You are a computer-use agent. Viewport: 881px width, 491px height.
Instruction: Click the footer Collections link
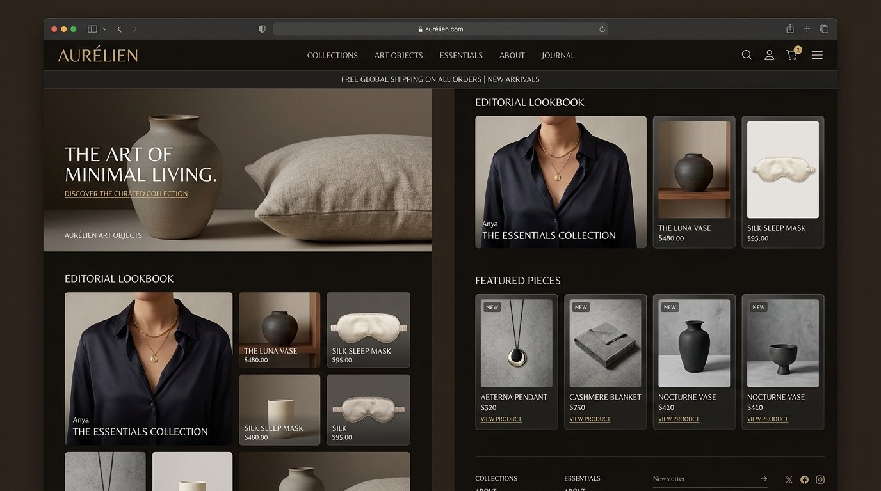pyautogui.click(x=496, y=478)
